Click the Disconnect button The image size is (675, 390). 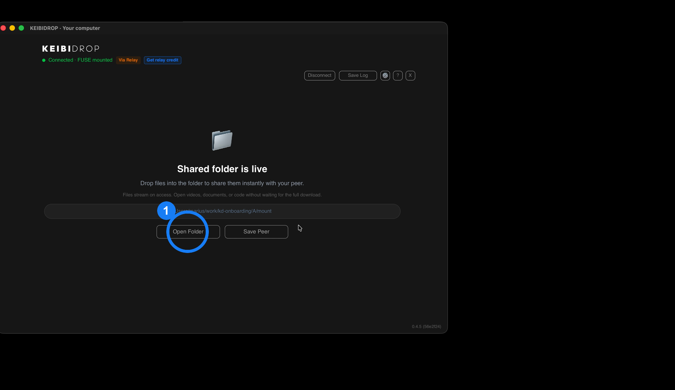(320, 76)
